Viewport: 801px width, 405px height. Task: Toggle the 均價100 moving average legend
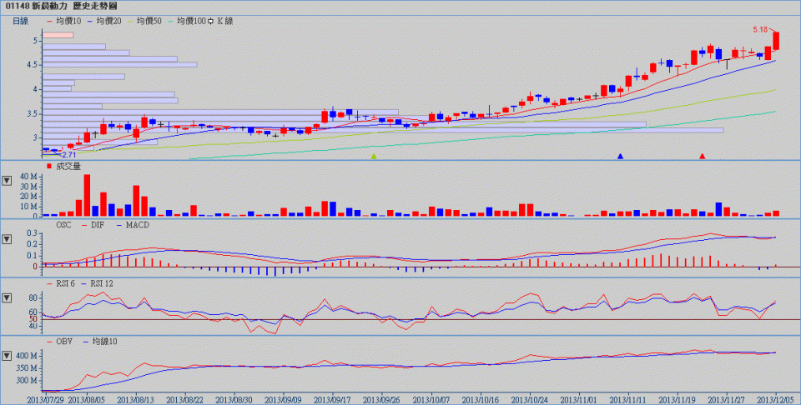(195, 20)
